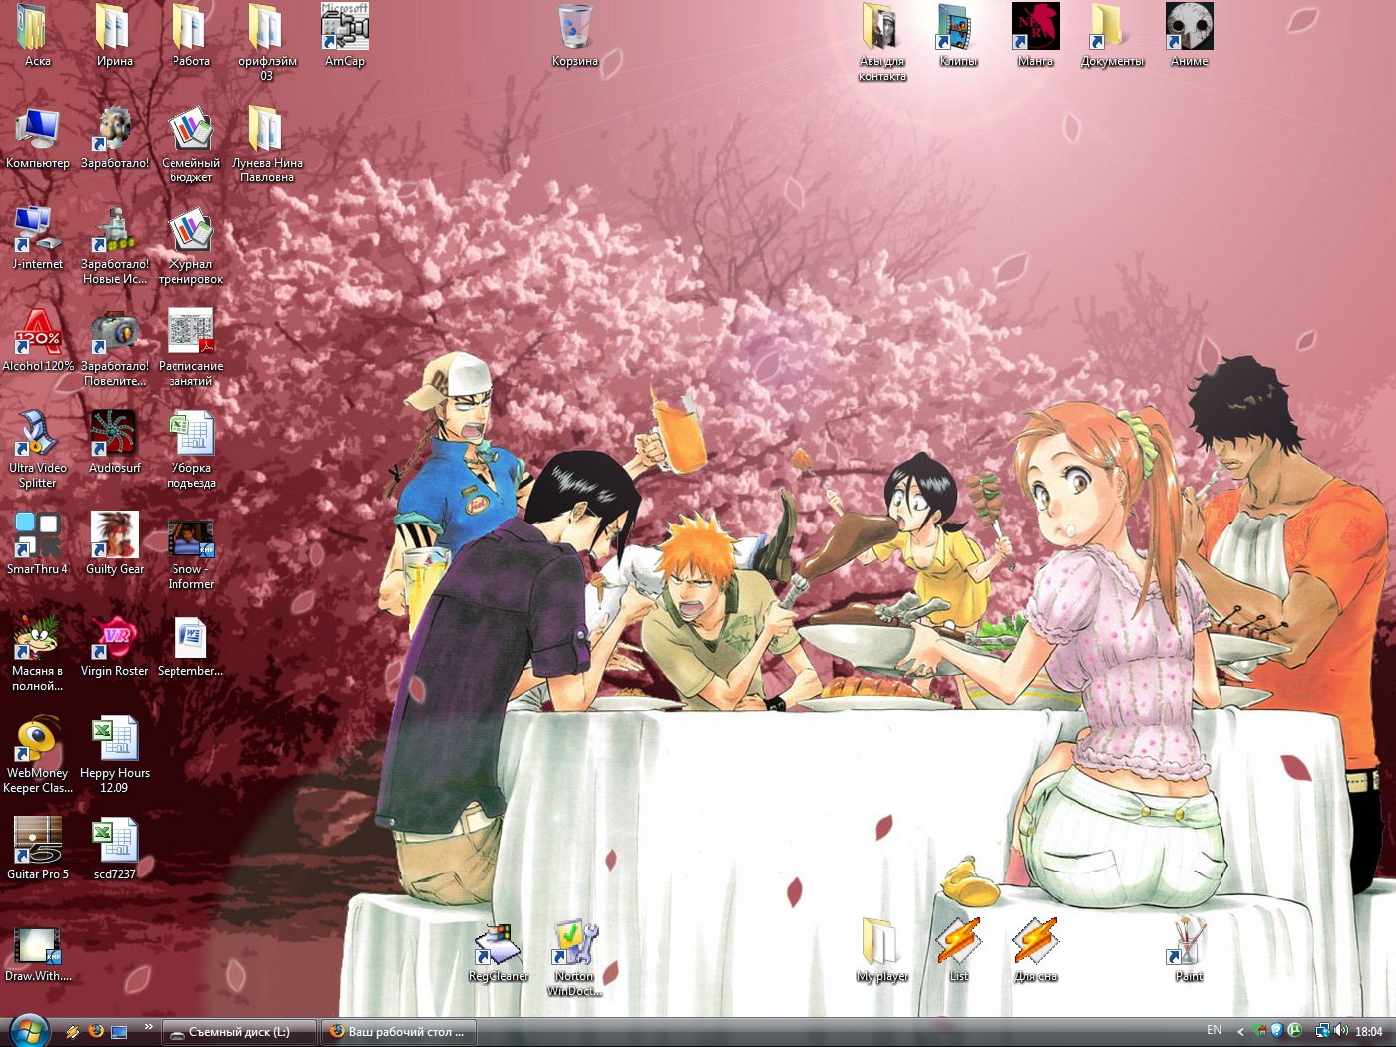Screen dimensions: 1396x1047
Task: Click the Firefox quick launch icon
Action: tap(96, 1031)
